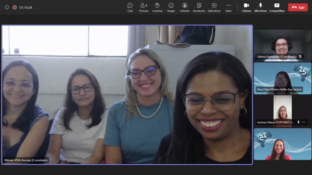Toggle the Microfone mute
Image resolution: width=312 pixels, height=175 pixels.
click(x=261, y=8)
